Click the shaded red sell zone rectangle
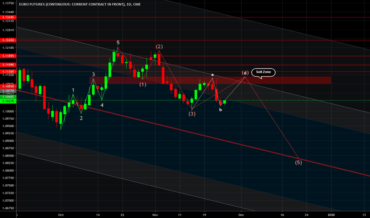370x218 pixels. 210,80
